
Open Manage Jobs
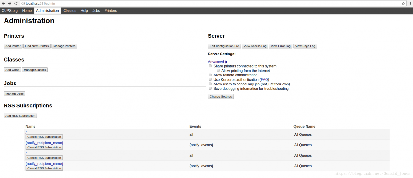coord(15,94)
